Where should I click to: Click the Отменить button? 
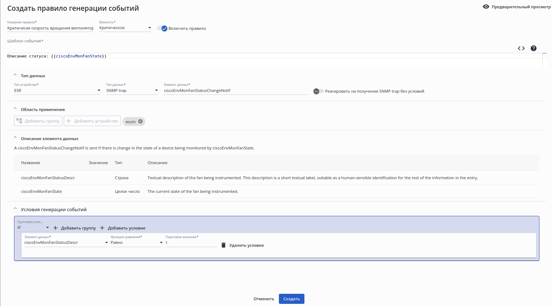pyautogui.click(x=264, y=299)
